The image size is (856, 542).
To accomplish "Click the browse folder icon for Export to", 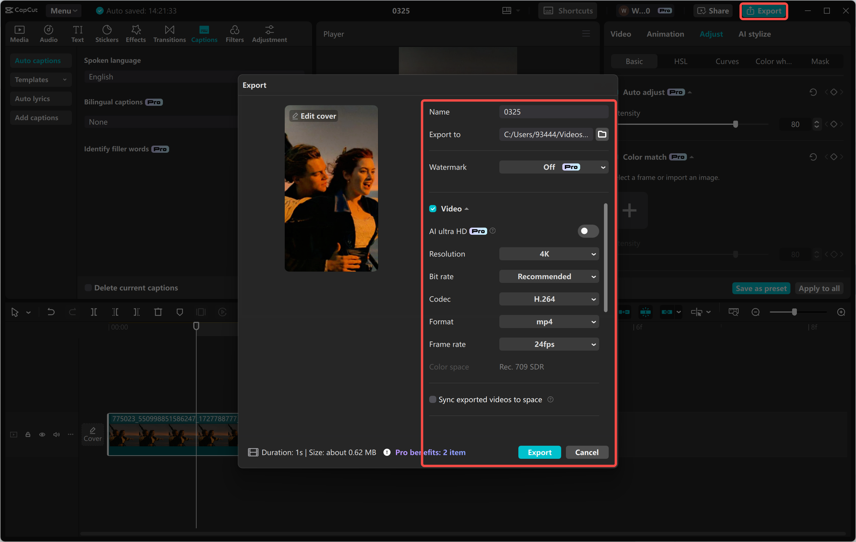I will tap(602, 134).
